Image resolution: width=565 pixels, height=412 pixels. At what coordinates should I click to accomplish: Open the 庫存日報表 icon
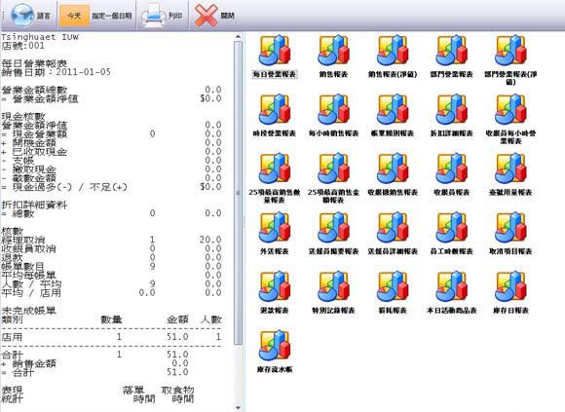(x=510, y=292)
